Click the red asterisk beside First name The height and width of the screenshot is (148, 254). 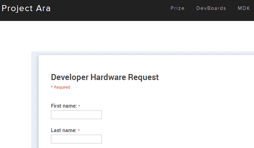point(79,106)
